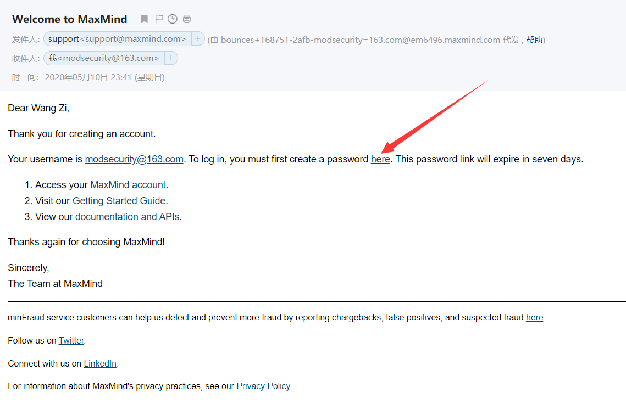Click the 发件人 sender label
626x405 pixels.
pos(25,39)
